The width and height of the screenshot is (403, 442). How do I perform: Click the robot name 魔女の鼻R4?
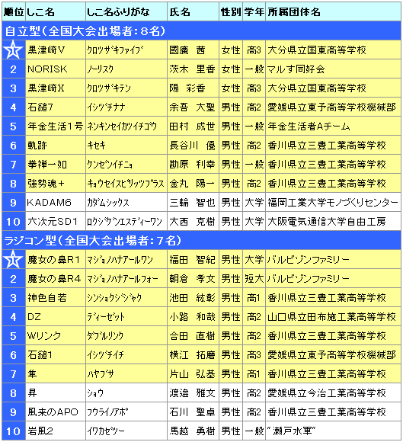[x=54, y=278]
